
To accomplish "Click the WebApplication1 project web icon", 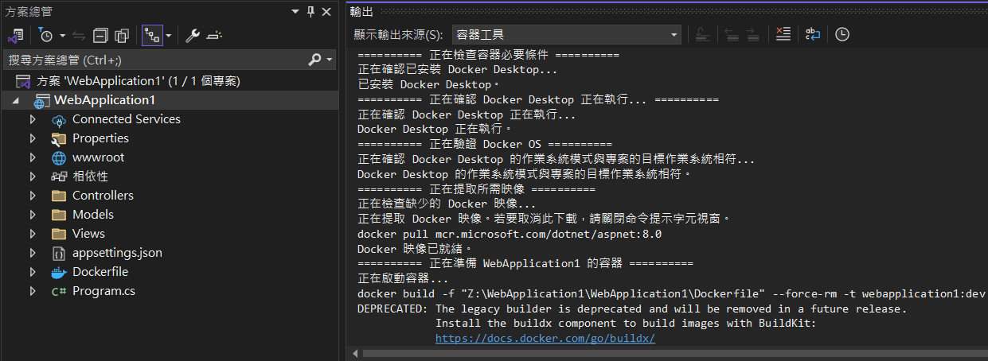I will click(x=41, y=101).
